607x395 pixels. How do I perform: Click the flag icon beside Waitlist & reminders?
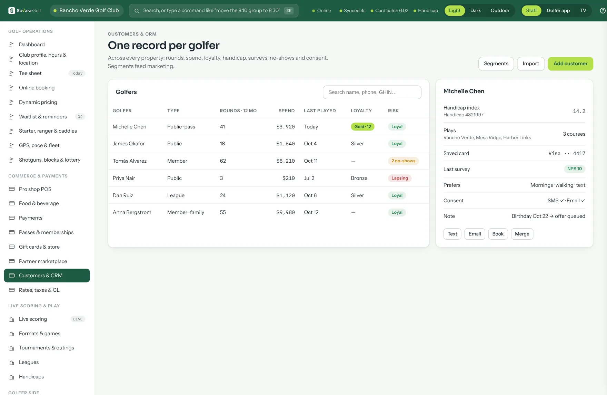11,117
